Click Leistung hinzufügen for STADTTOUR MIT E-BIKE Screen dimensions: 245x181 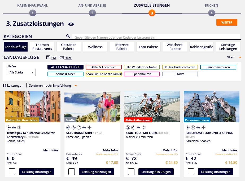[x=156, y=172]
